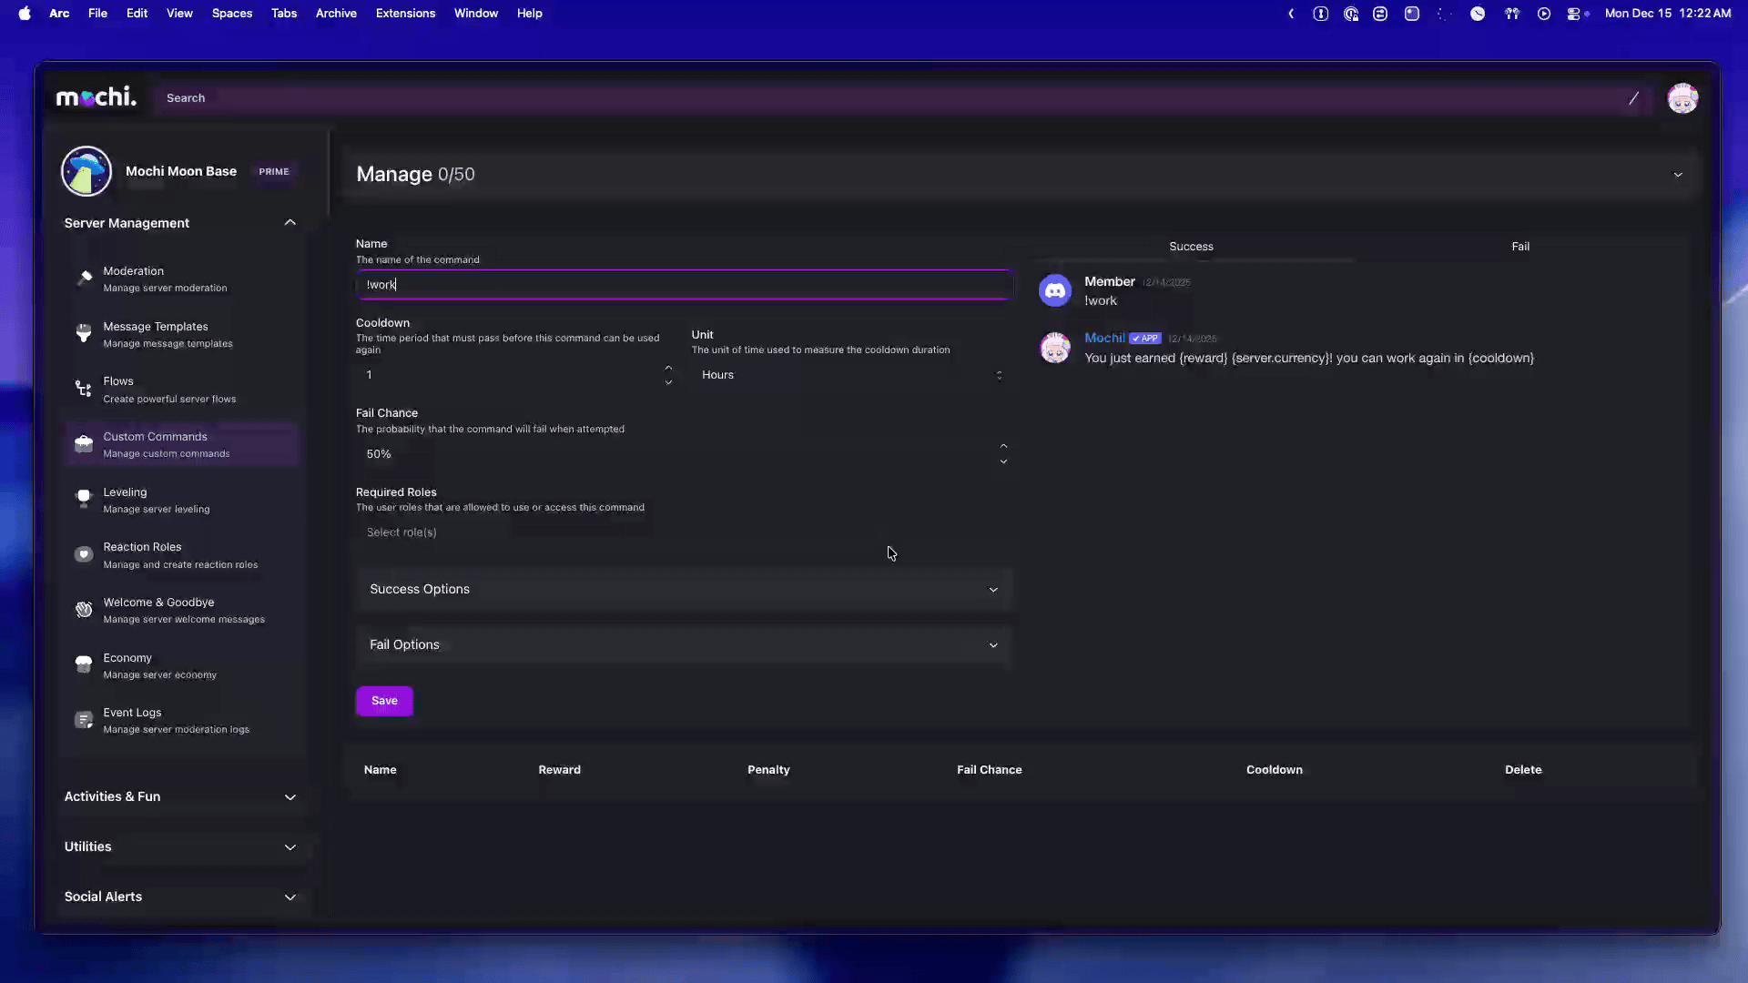1748x983 pixels.
Task: Expand the Fail Options section
Action: coord(683,645)
